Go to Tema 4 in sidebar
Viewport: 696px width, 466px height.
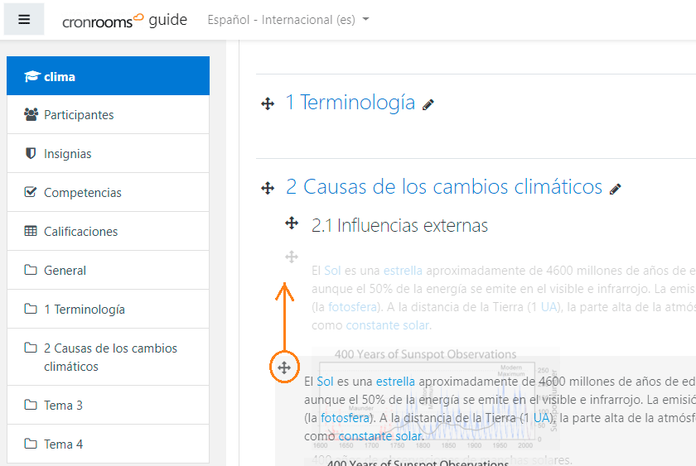pos(108,444)
